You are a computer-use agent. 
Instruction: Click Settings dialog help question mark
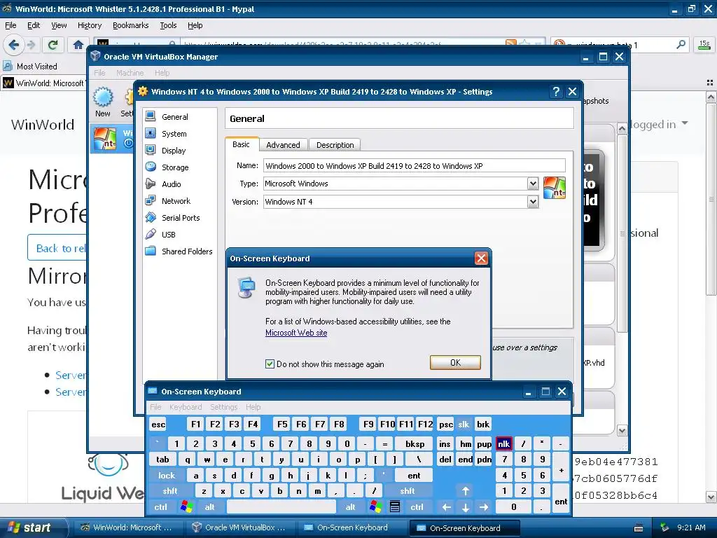555,92
